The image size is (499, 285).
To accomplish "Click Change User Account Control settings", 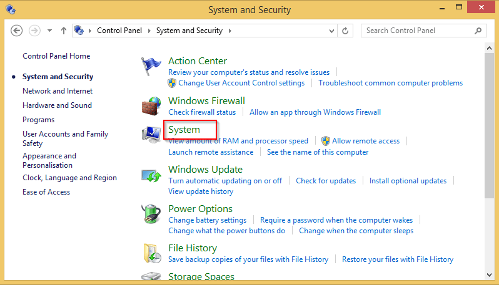I will [x=241, y=83].
